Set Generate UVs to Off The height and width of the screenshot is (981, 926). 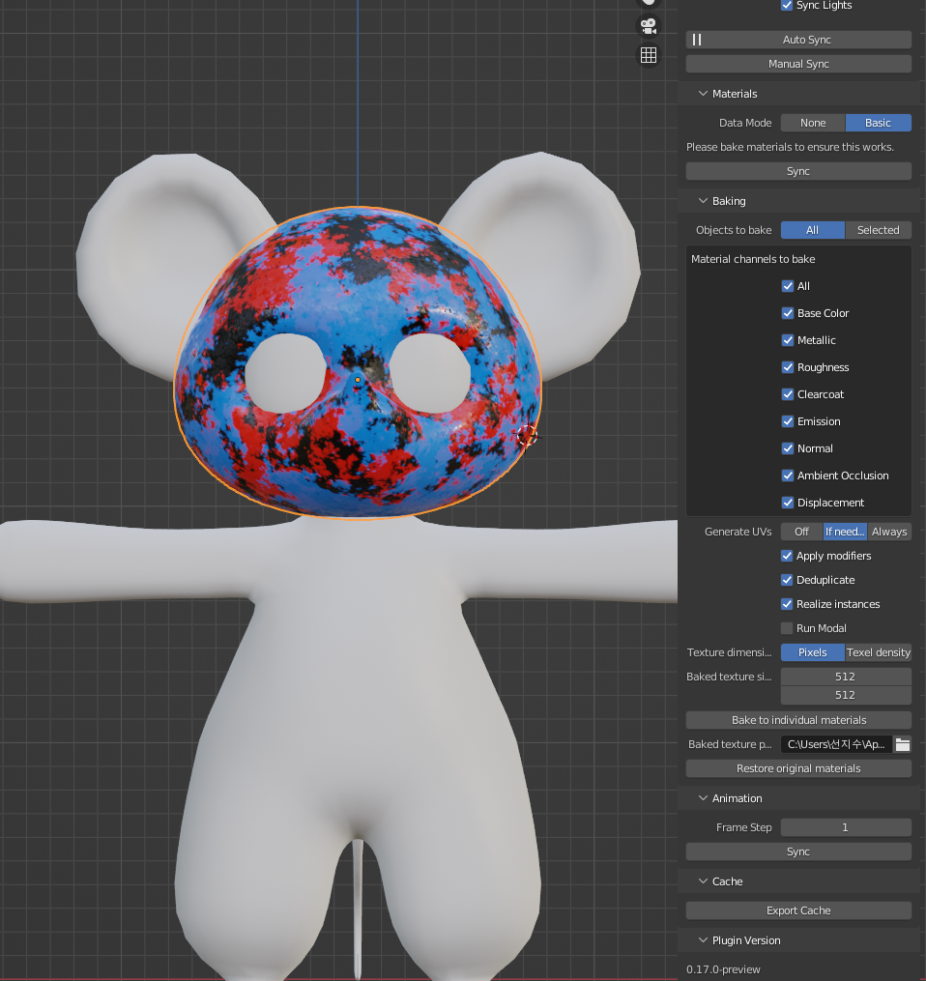click(801, 532)
